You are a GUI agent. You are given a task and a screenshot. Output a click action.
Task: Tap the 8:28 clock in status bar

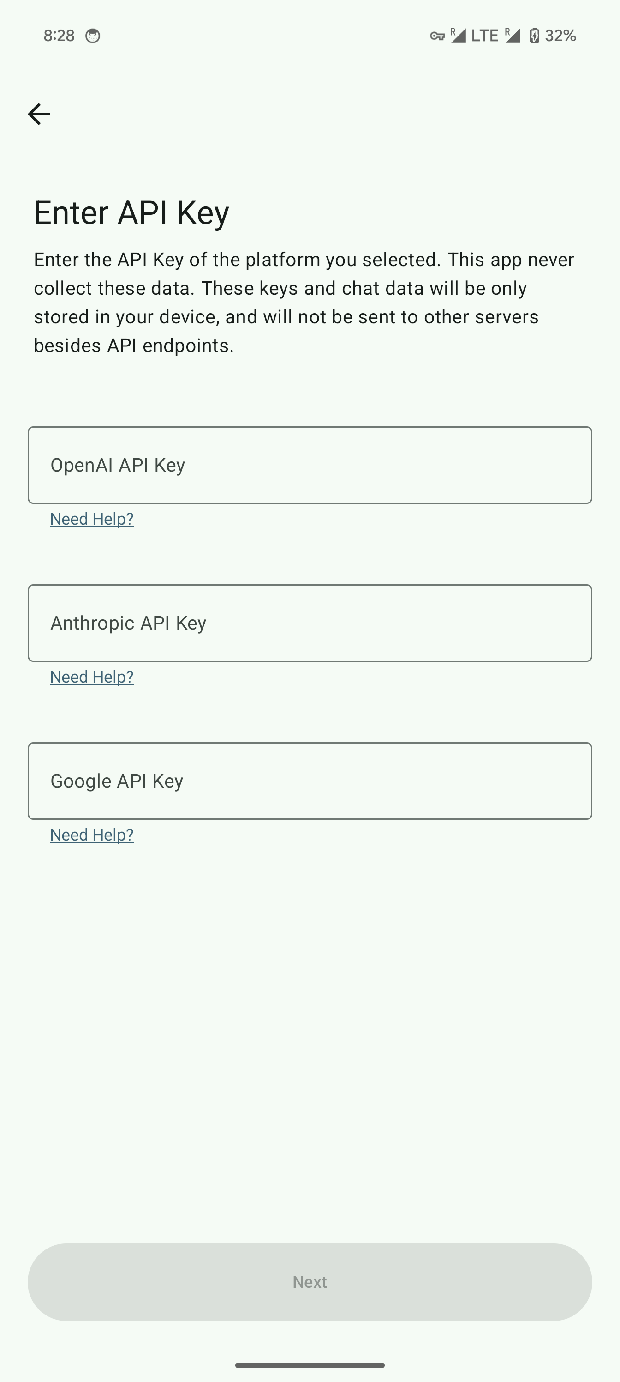59,36
